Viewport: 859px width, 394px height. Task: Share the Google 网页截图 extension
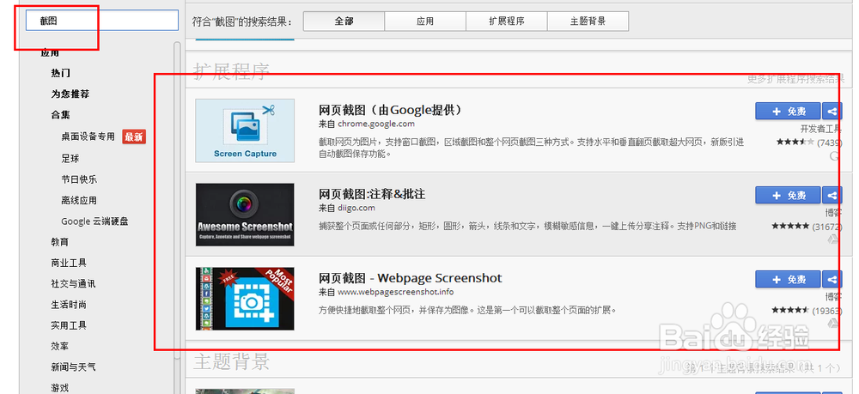click(x=831, y=111)
